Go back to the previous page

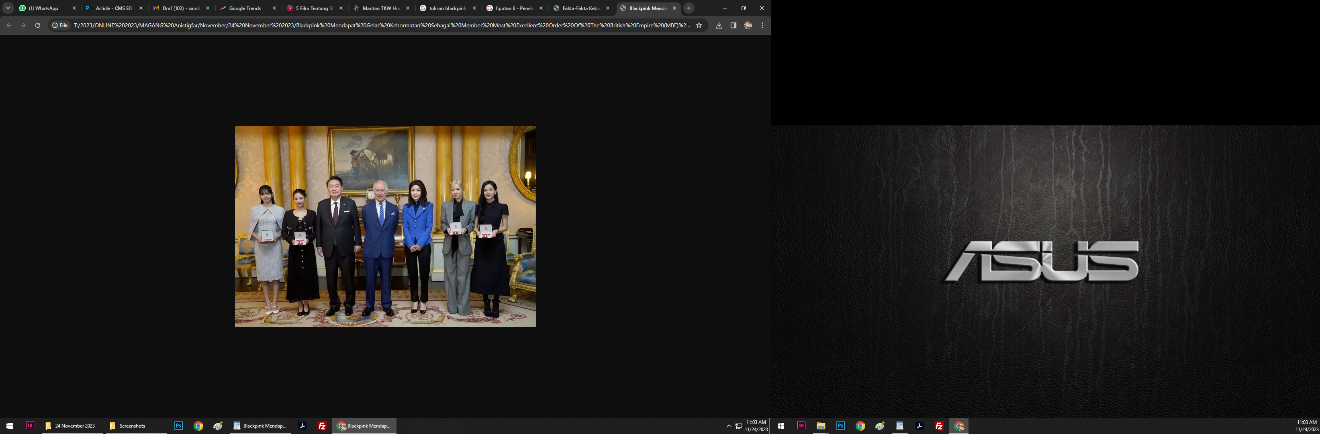(x=9, y=25)
